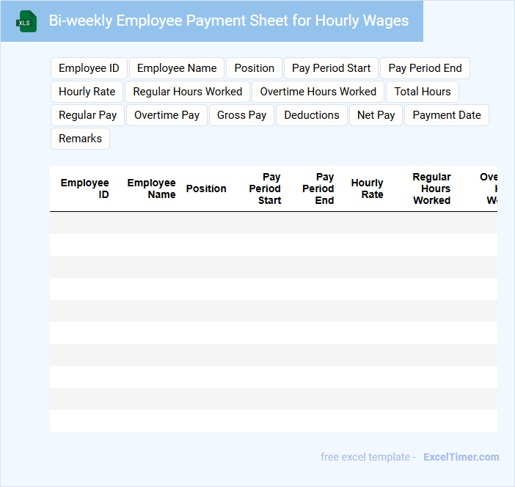Select the Overtime Hours Worked tag
Viewport: 515px width, 487px height.
click(x=318, y=92)
